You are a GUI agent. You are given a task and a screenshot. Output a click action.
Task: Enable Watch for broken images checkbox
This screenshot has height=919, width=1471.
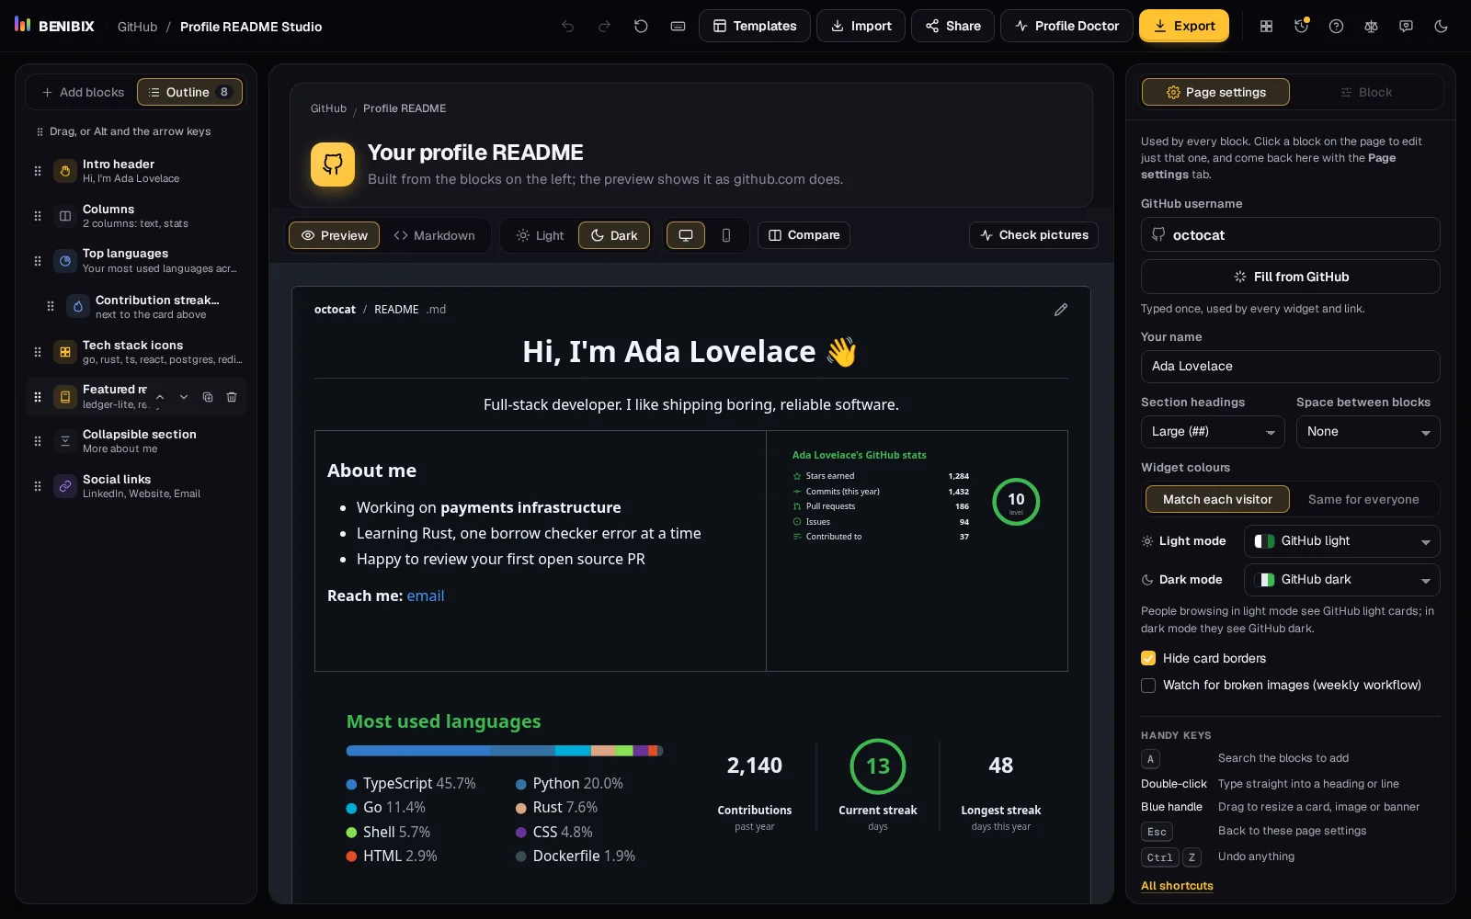[1148, 685]
